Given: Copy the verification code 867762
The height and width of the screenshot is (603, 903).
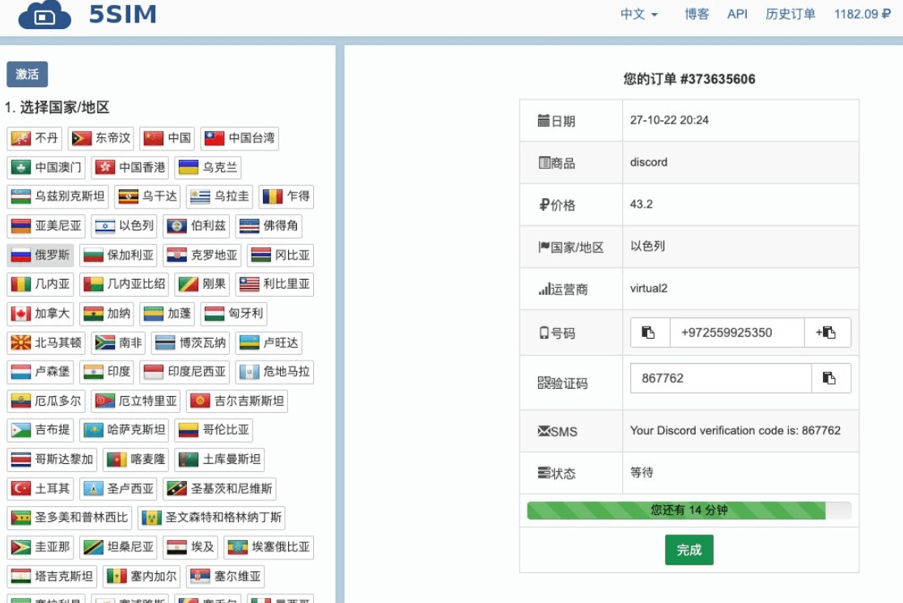Looking at the screenshot, I should (x=830, y=377).
